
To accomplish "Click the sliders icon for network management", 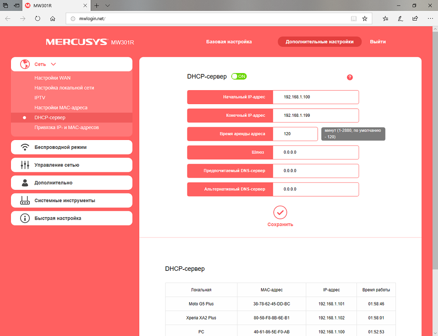I will [25, 165].
